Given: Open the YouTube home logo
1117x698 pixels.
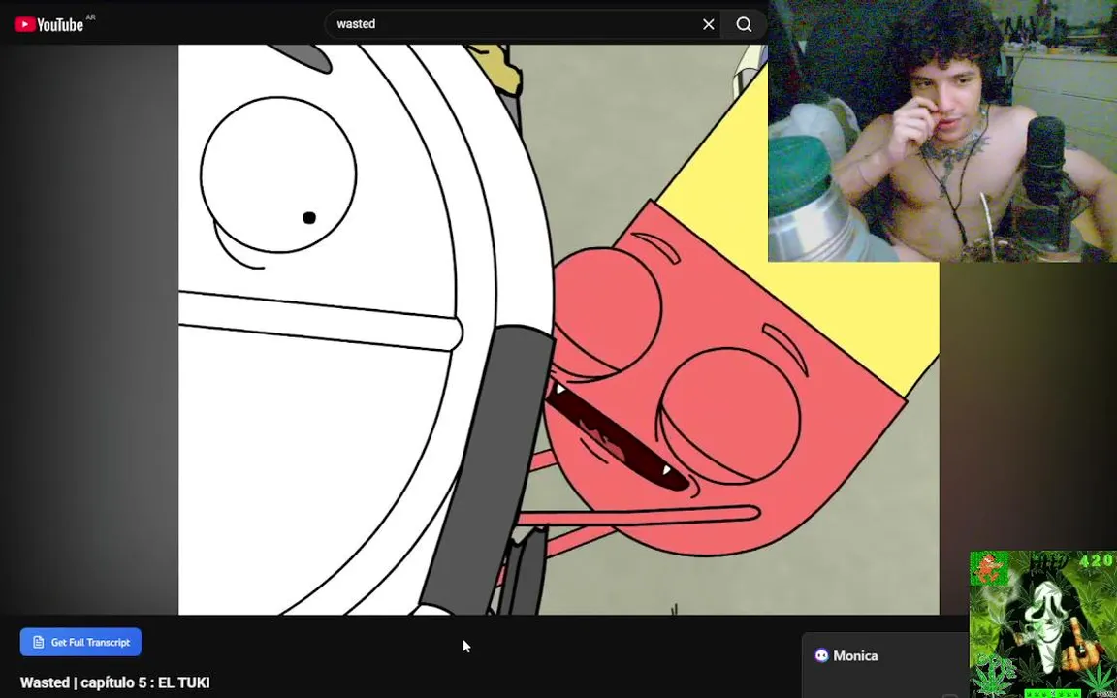Looking at the screenshot, I should [49, 24].
